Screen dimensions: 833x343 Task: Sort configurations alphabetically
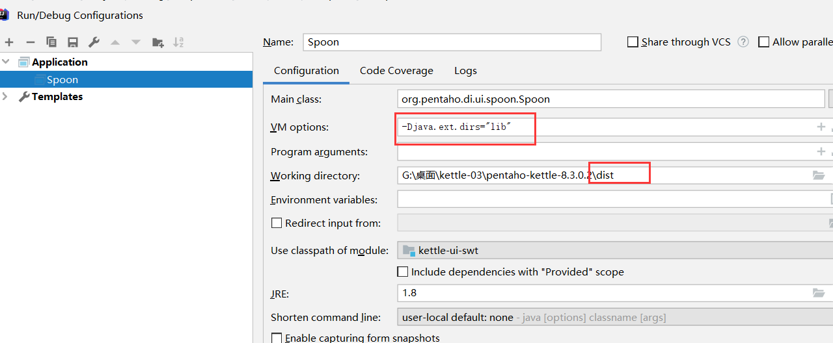(x=178, y=42)
